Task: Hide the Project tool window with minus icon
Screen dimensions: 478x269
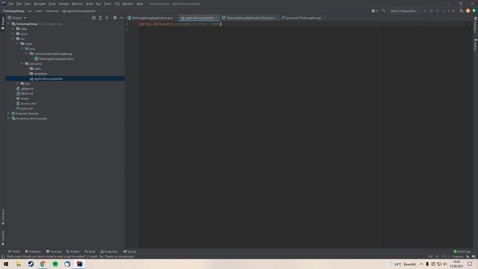Action: click(x=121, y=18)
